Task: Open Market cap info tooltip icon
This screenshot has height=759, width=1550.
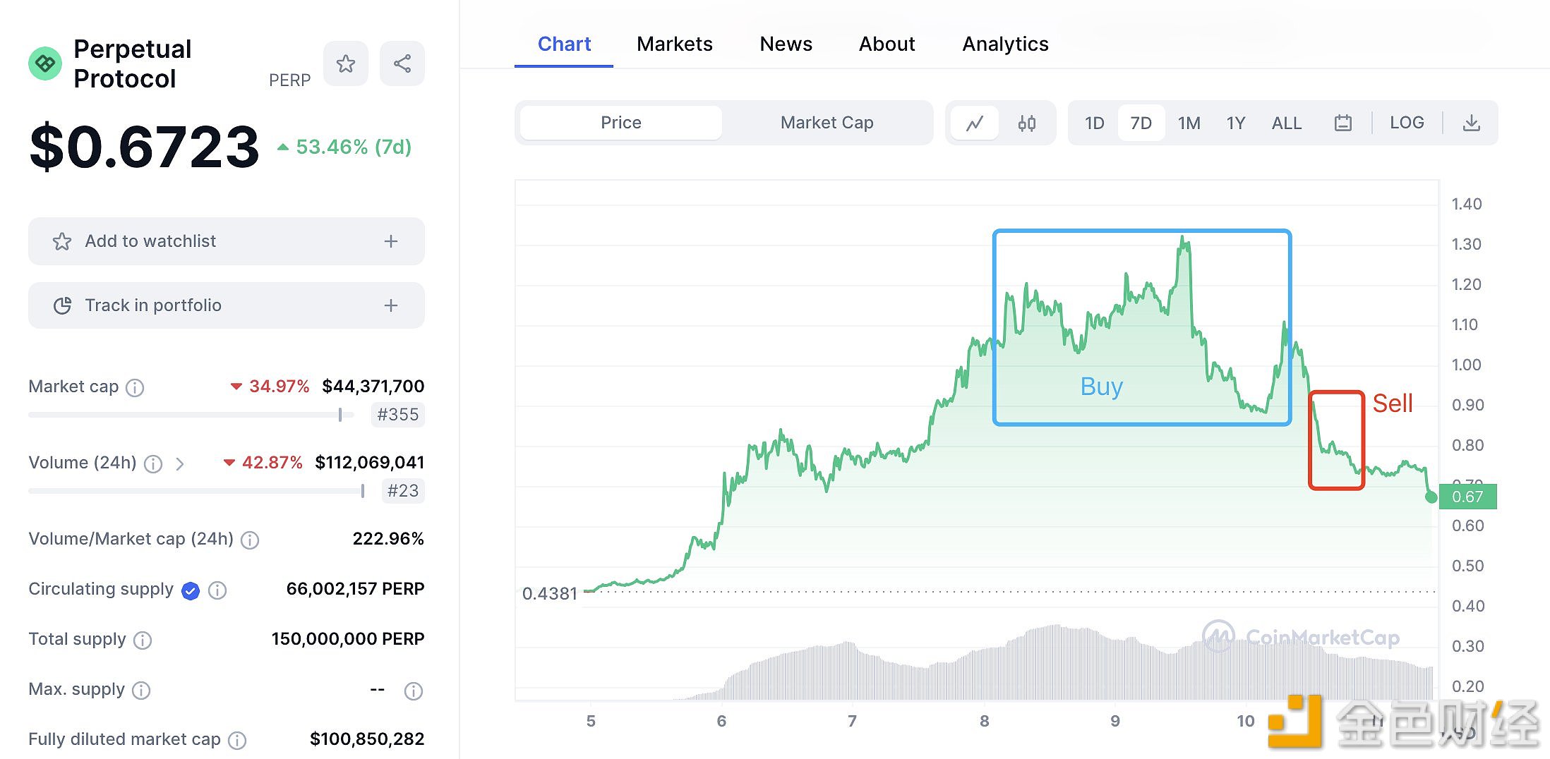Action: tap(135, 387)
